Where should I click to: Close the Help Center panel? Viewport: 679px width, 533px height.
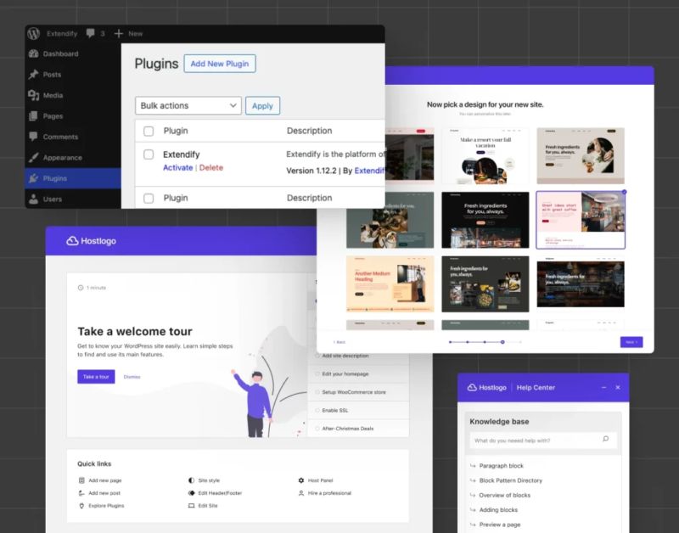click(x=618, y=388)
